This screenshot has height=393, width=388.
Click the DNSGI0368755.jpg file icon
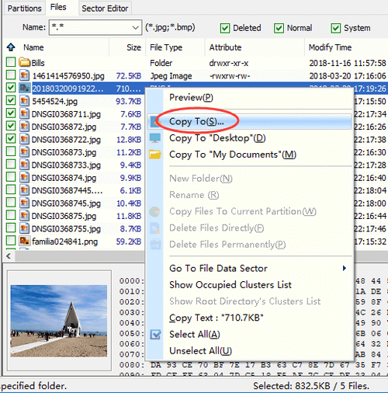click(x=24, y=228)
